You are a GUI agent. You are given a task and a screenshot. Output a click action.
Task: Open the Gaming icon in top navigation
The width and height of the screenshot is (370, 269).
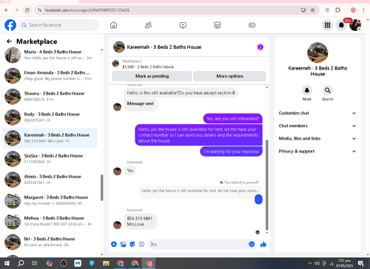(252, 25)
